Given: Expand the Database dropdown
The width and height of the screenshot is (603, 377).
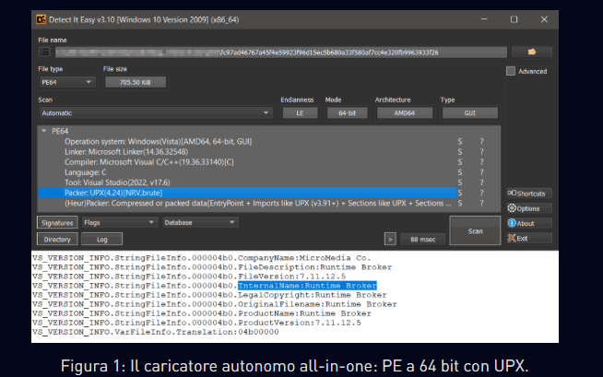Looking at the screenshot, I should click(x=200, y=222).
